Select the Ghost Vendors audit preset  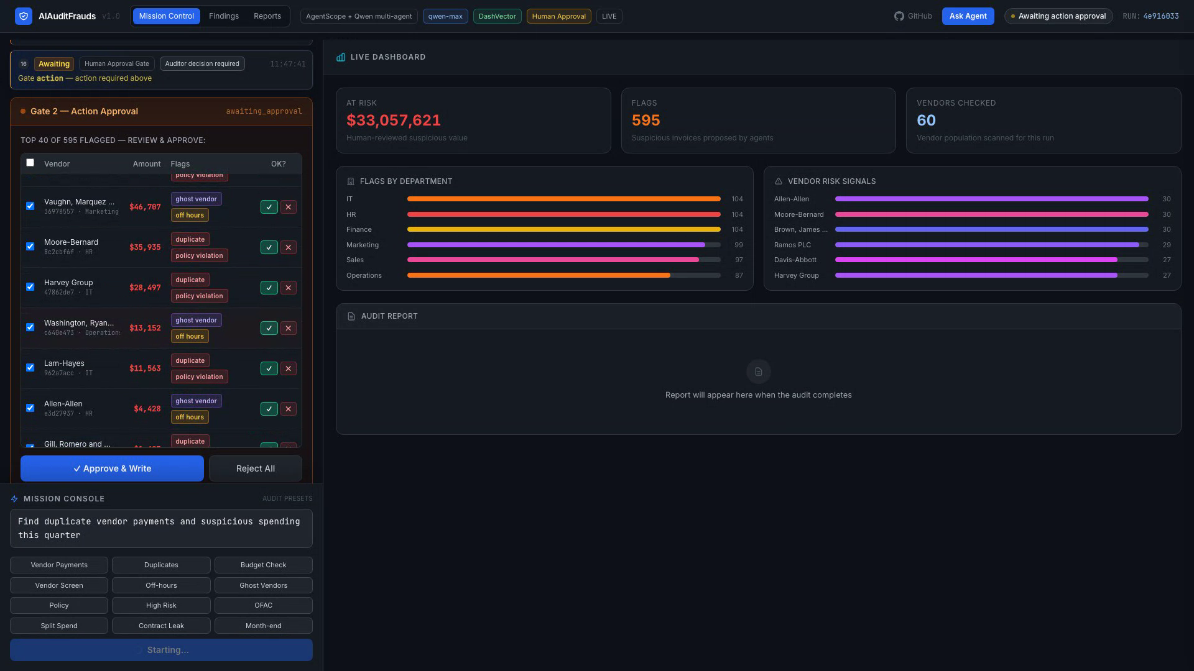(264, 585)
